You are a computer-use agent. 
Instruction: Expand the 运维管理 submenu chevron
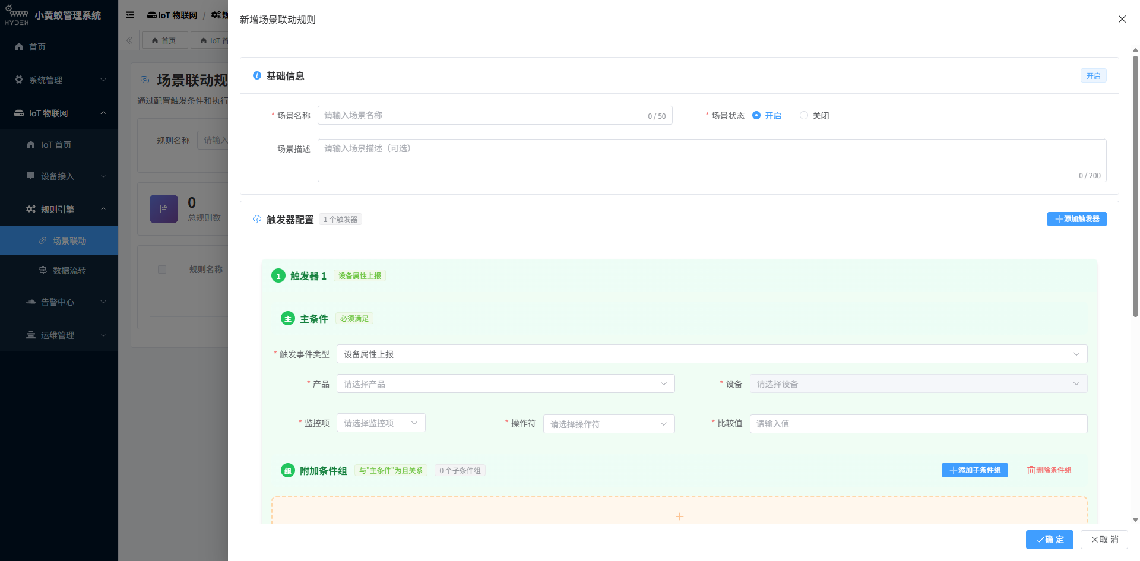point(103,335)
